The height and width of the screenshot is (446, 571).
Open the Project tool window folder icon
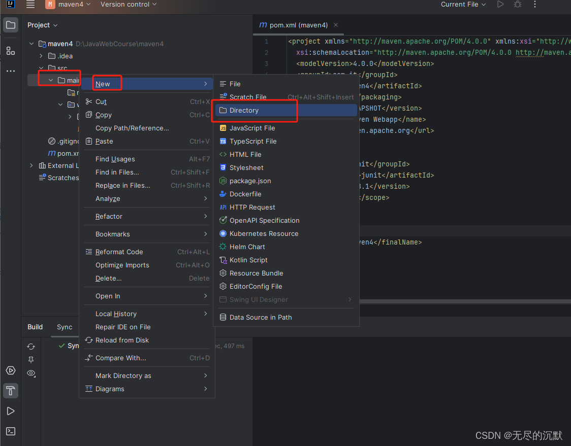tap(11, 25)
